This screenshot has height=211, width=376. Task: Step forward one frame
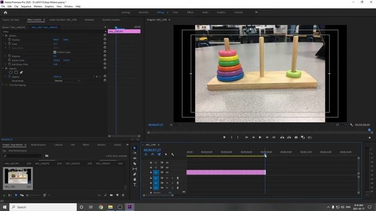[267, 137]
